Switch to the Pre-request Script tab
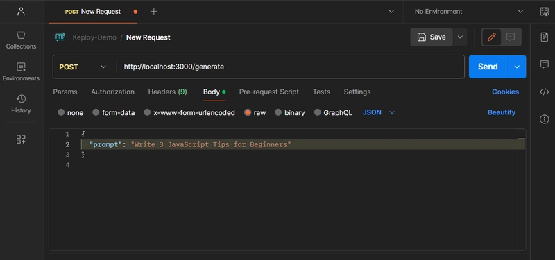The image size is (555, 260). pyautogui.click(x=269, y=92)
